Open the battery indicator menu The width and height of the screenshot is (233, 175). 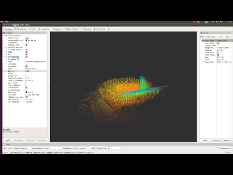[x=217, y=22]
